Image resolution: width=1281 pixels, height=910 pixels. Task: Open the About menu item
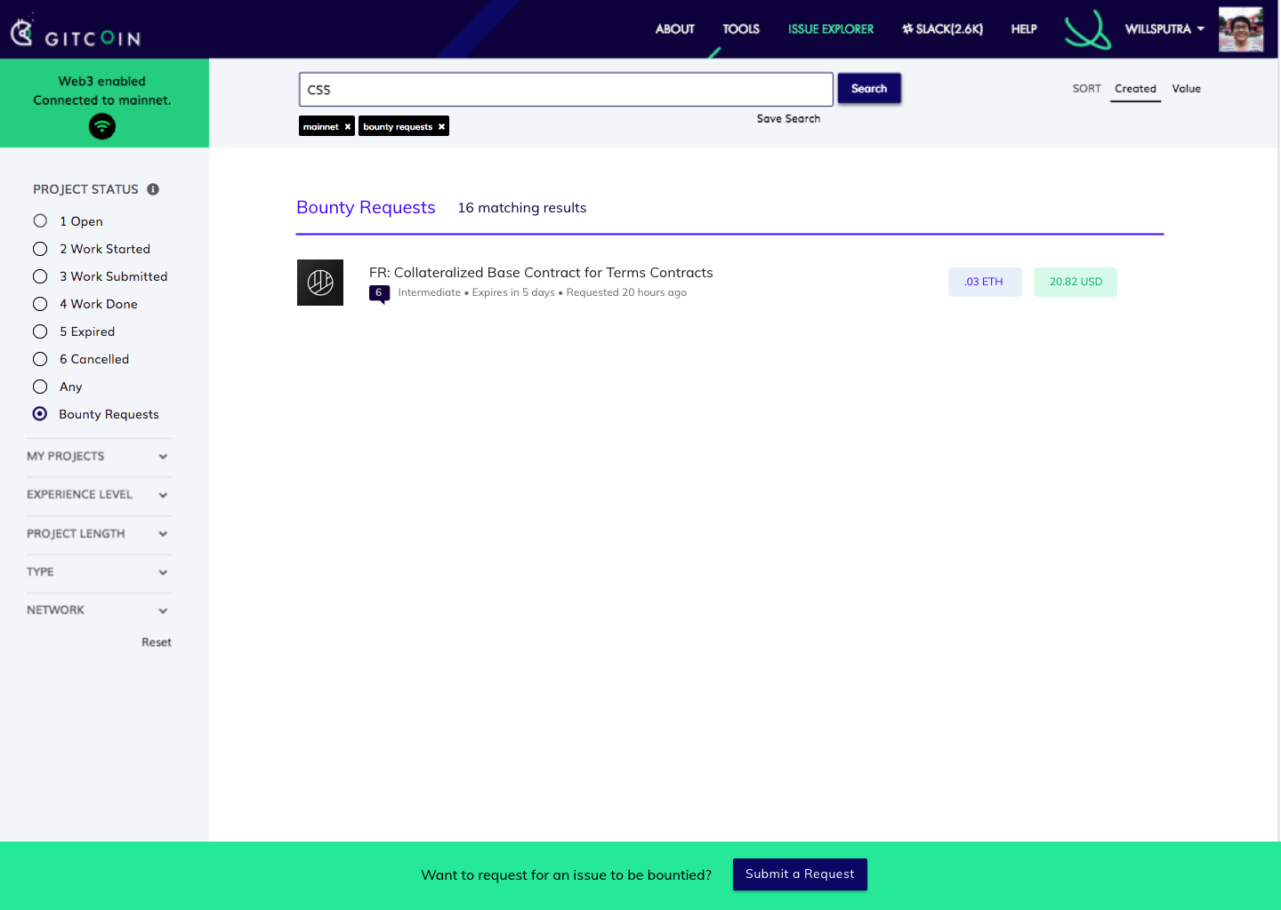click(675, 29)
